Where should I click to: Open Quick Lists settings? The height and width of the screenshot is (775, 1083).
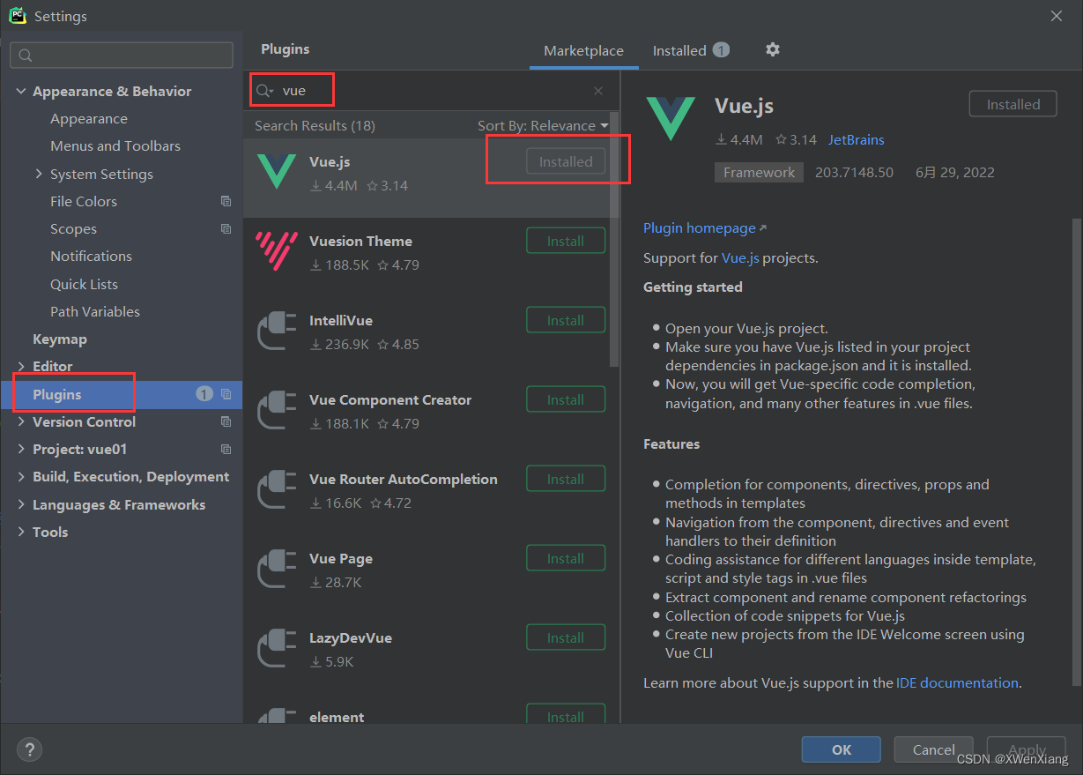tap(84, 284)
